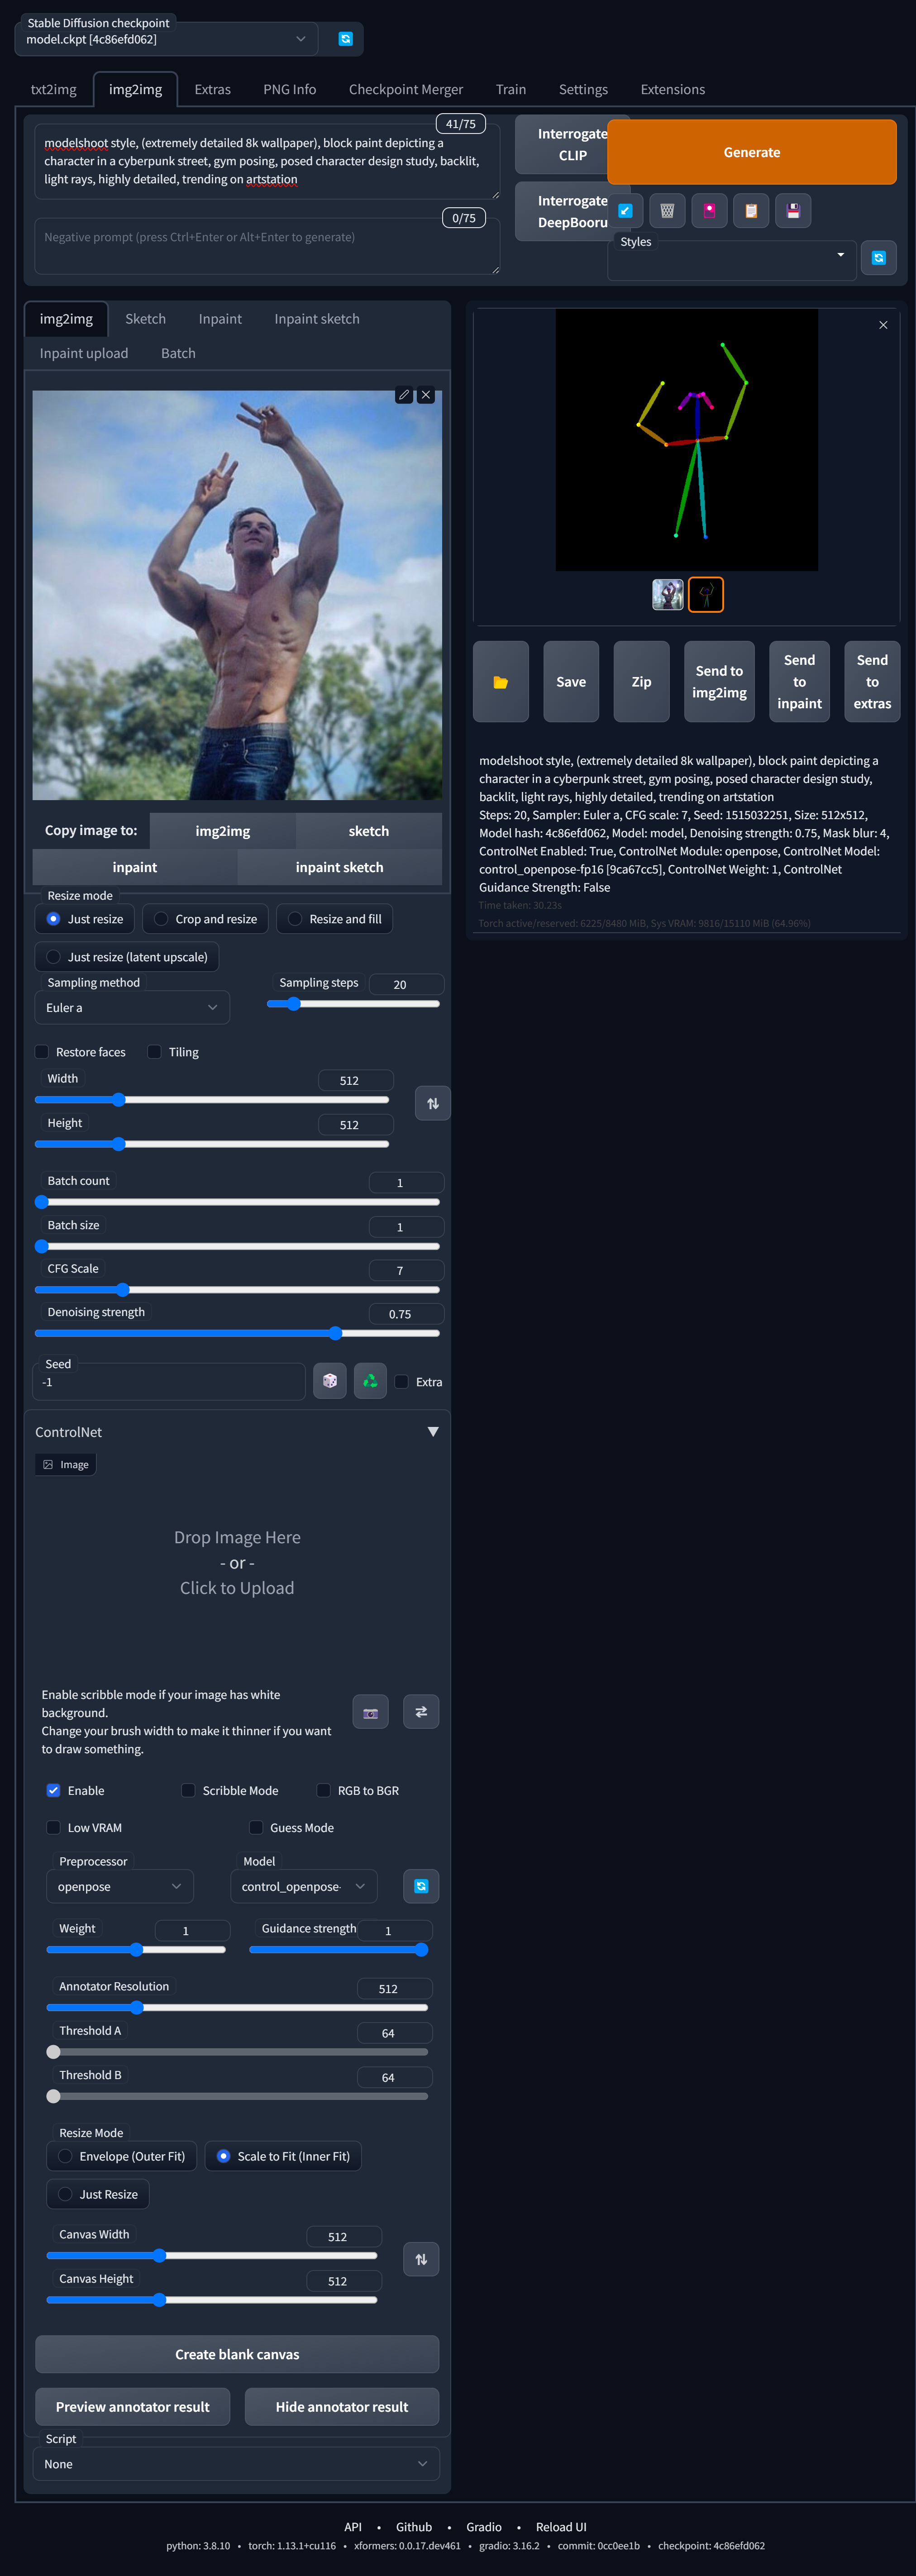Image resolution: width=916 pixels, height=2576 pixels.
Task: Click the Negative prompt text field
Action: coord(267,246)
